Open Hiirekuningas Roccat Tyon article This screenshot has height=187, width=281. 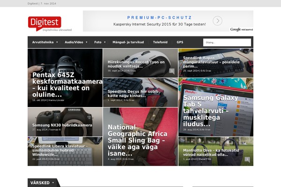[136, 64]
